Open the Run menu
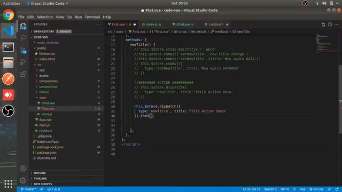Image resolution: width=342 pixels, height=192 pixels. pos(79,17)
